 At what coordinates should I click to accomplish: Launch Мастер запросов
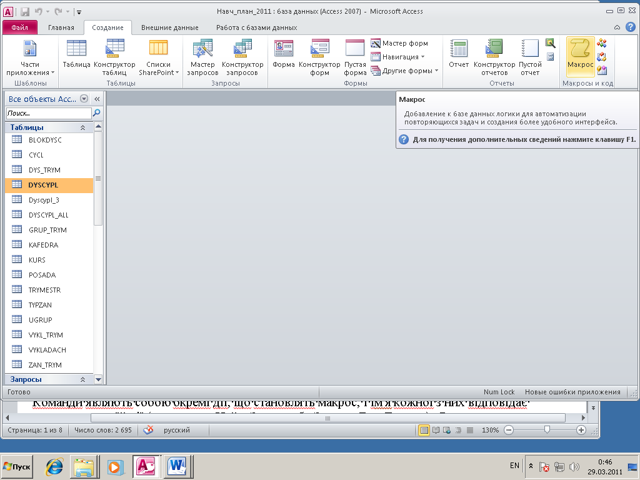click(x=202, y=57)
